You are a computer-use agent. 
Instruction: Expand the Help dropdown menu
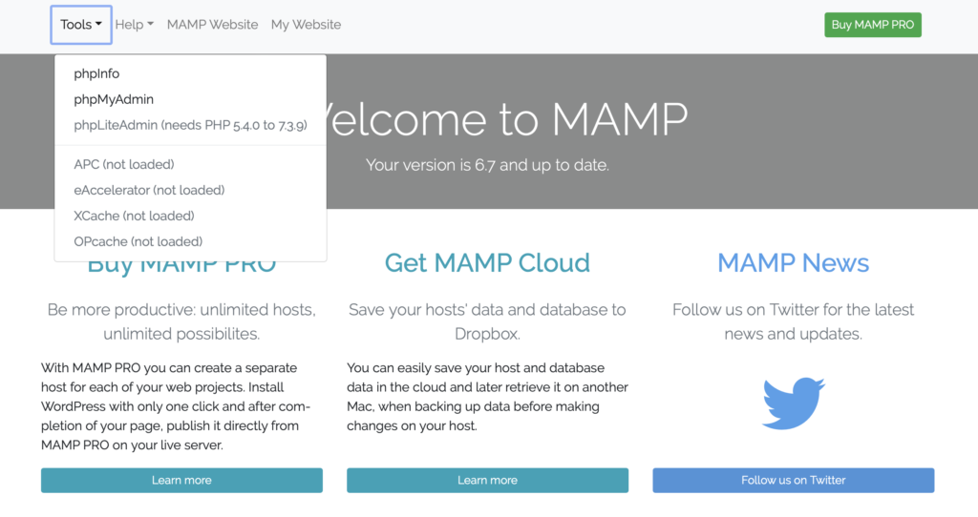pos(134,25)
